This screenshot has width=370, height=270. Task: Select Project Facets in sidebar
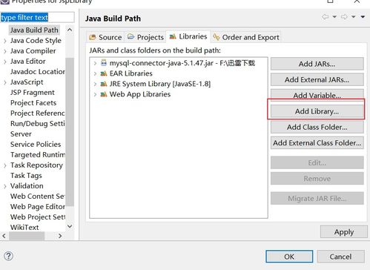(x=33, y=103)
